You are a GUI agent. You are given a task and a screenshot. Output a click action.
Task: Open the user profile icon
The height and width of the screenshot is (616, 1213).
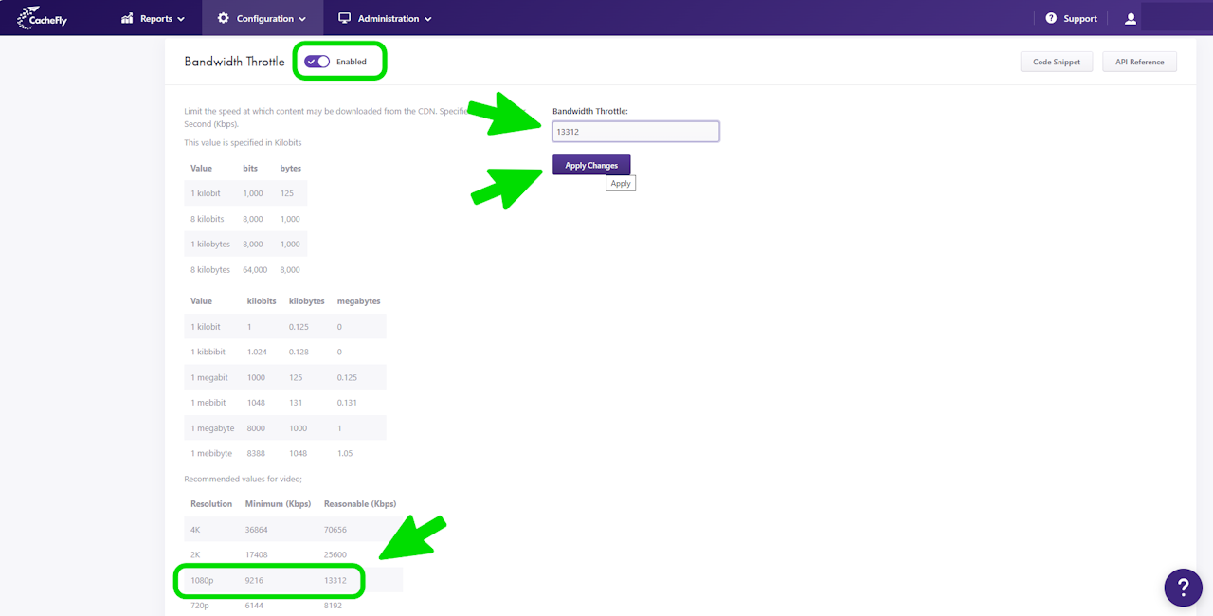[1131, 18]
